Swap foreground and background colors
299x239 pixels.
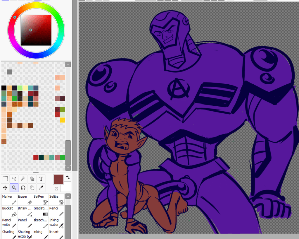[68, 177]
